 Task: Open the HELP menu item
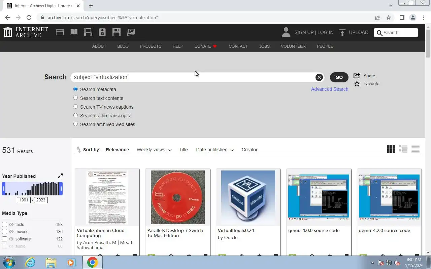(x=178, y=46)
